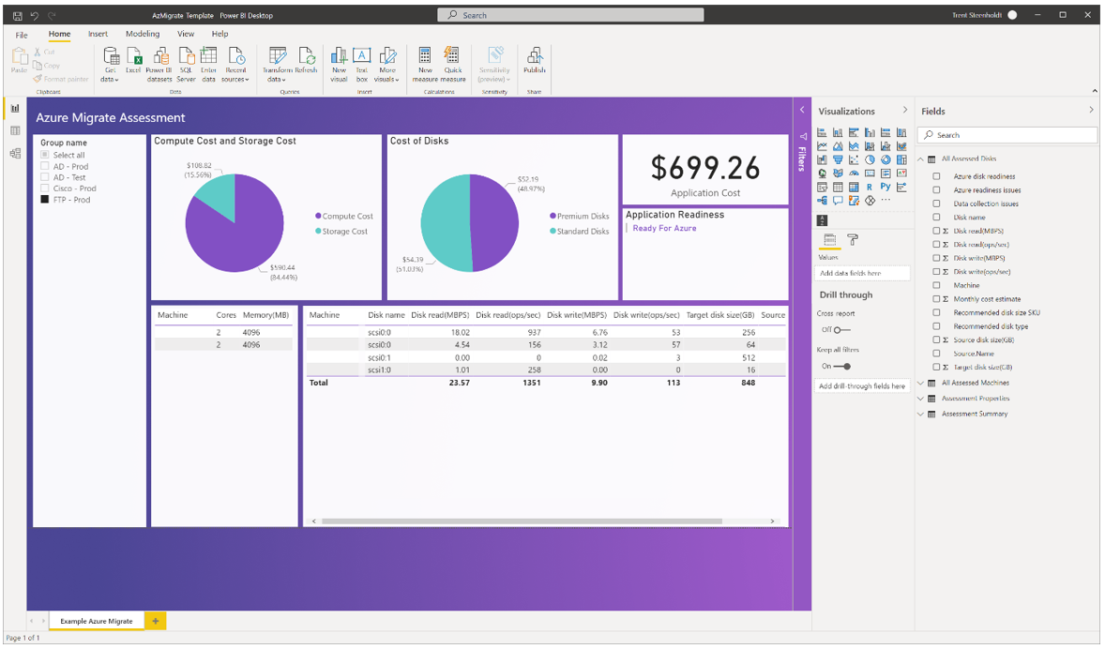
Task: Check AD - Prod in Group name slicer
Action: click(x=45, y=166)
